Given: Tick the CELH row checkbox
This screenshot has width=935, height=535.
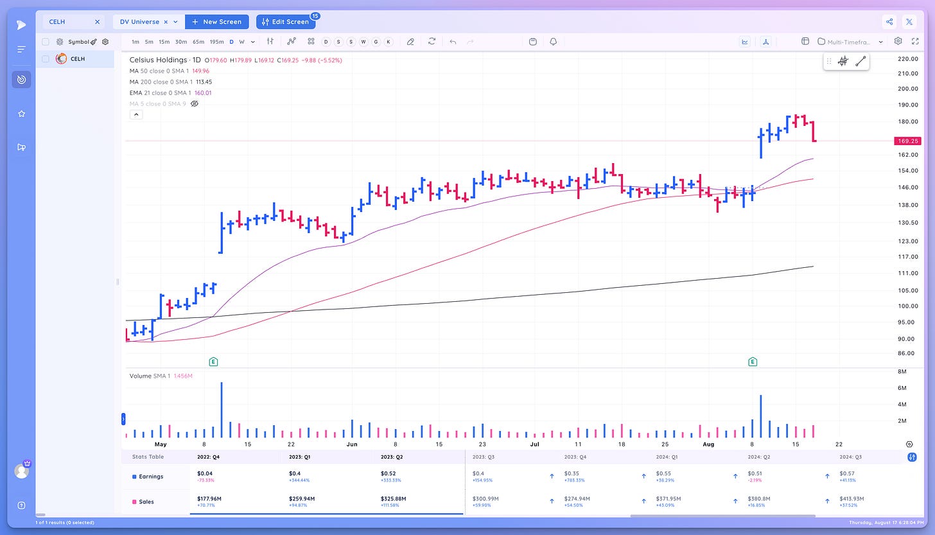Looking at the screenshot, I should click(46, 58).
